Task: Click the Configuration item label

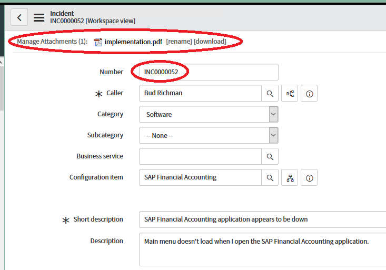Action: click(x=96, y=177)
